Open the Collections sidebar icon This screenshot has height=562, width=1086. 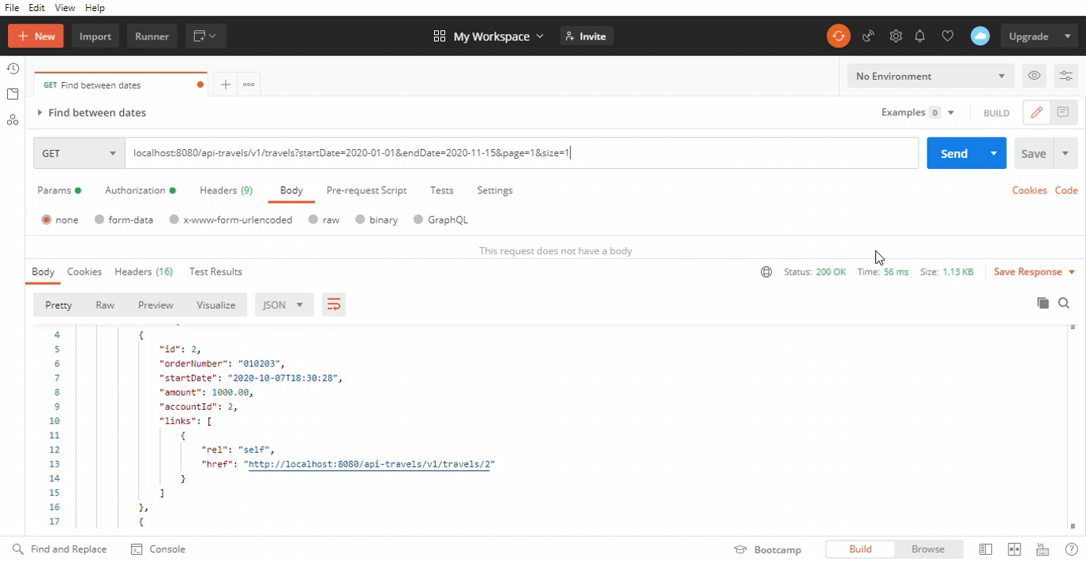tap(13, 94)
